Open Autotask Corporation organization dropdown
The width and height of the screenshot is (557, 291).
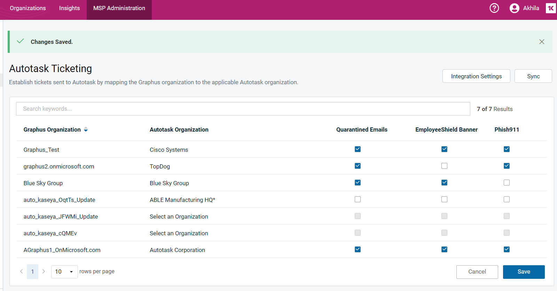tap(177, 250)
